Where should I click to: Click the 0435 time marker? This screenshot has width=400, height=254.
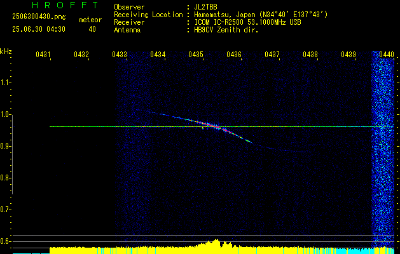coord(196,55)
